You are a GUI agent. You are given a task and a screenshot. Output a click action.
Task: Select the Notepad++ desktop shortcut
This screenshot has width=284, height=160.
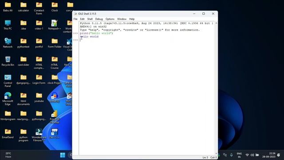[55, 25]
